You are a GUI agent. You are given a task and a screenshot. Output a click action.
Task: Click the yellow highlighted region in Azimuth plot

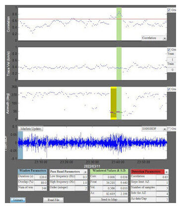(x=114, y=103)
